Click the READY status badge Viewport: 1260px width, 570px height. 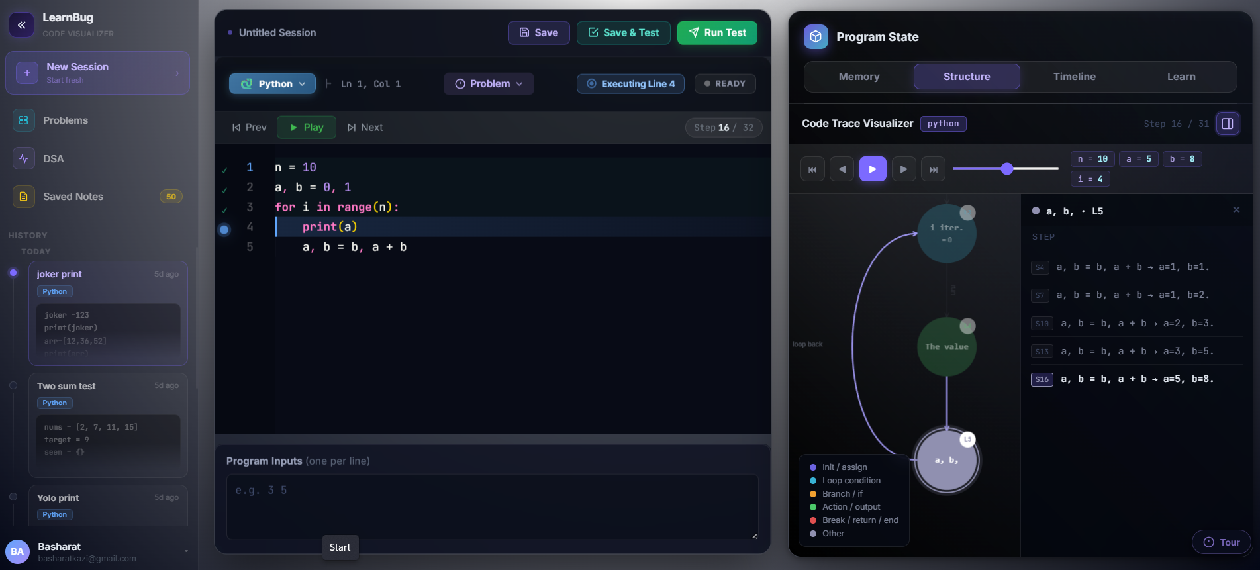click(x=725, y=83)
